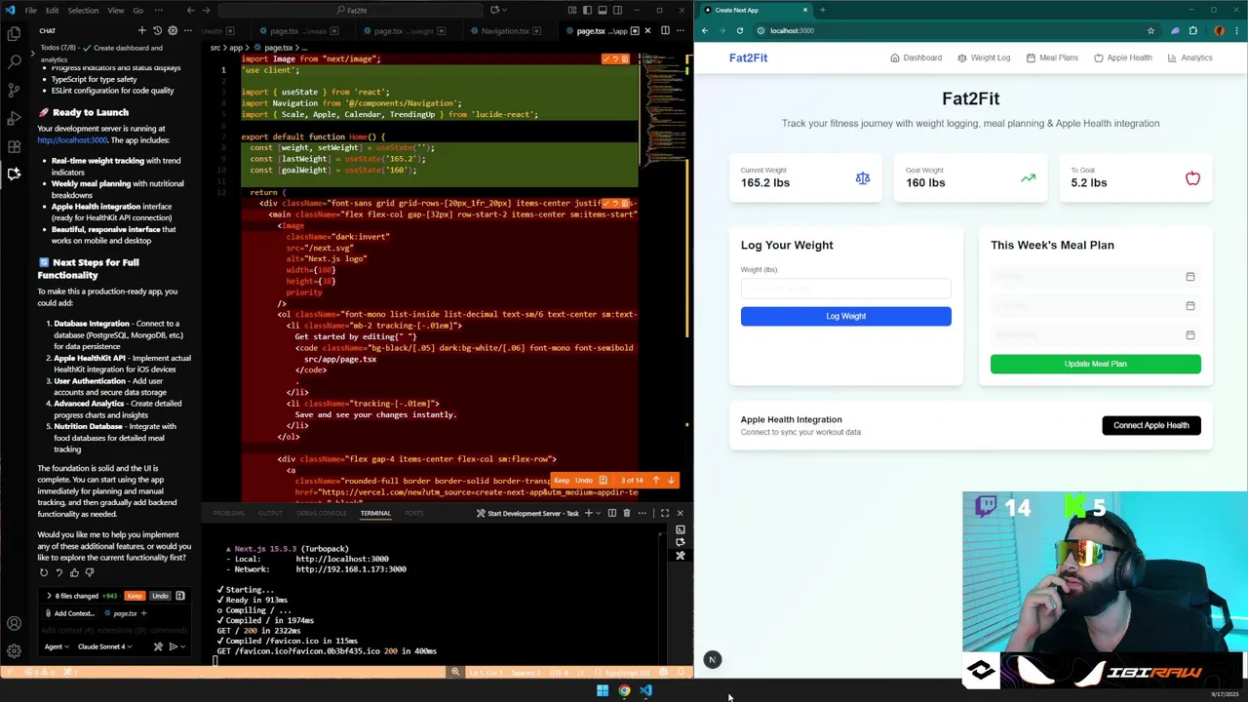The image size is (1248, 702).
Task: Toggle the bottom panel layout button
Action: click(603, 10)
